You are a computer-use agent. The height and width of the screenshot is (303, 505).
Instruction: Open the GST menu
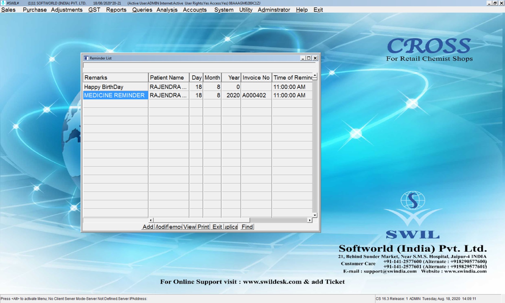(94, 10)
